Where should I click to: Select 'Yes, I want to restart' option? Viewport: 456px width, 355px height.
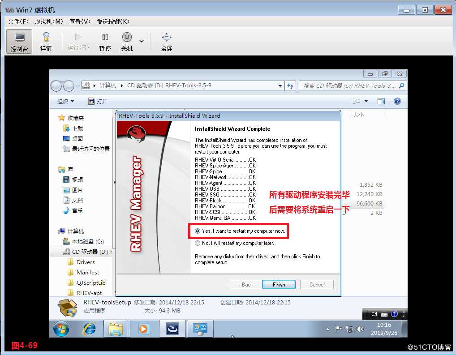coord(240,231)
